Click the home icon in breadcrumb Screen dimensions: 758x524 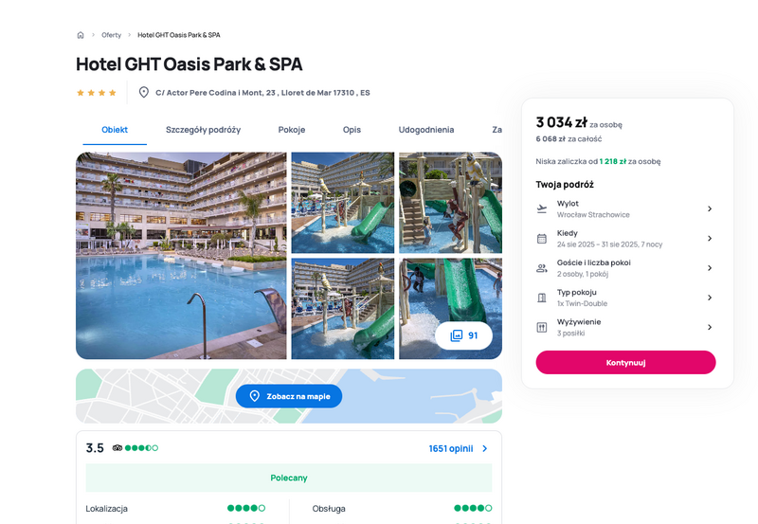pos(81,35)
